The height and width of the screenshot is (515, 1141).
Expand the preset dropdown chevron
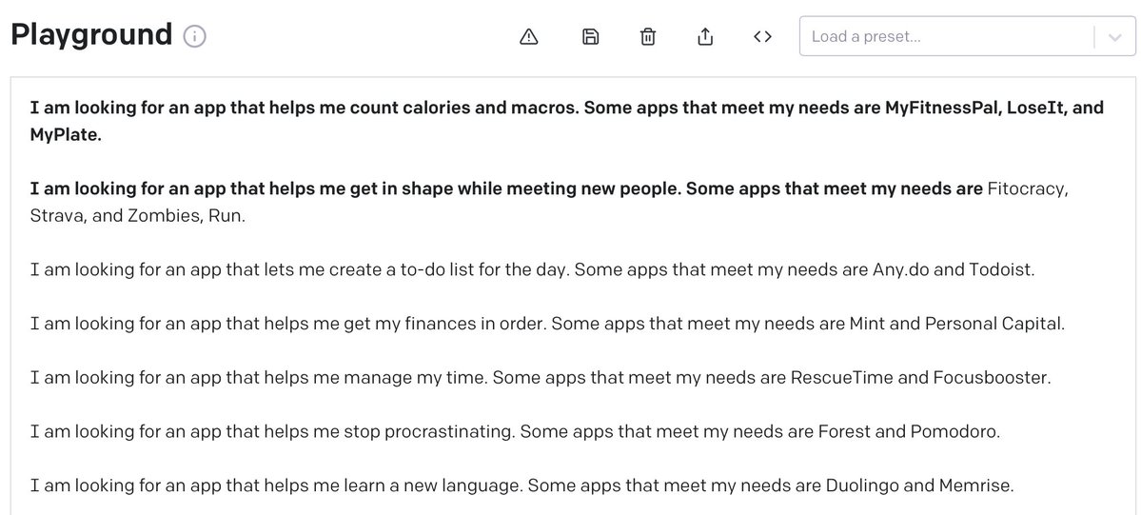point(1115,37)
